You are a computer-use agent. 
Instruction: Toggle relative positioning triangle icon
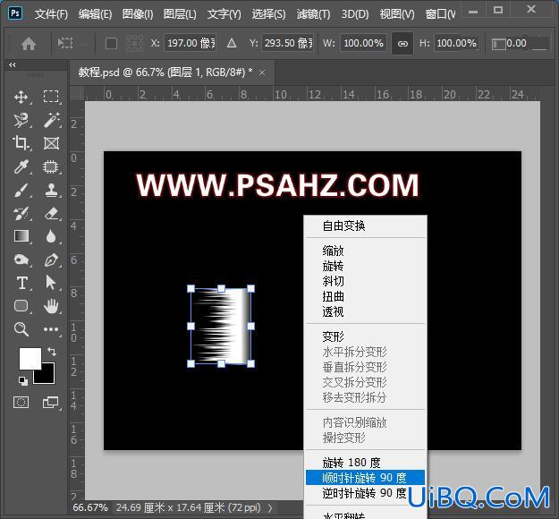click(232, 44)
